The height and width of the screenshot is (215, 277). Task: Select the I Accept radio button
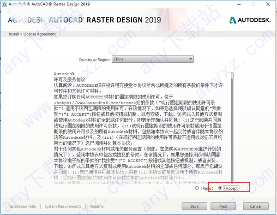(x=220, y=188)
